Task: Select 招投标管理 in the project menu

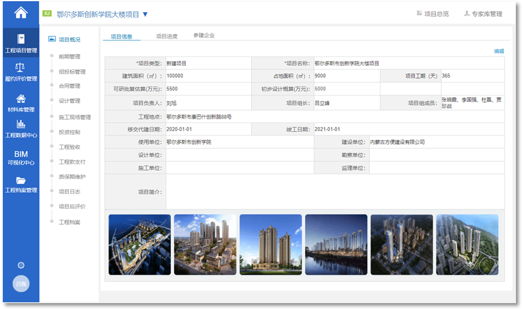Action: click(72, 72)
